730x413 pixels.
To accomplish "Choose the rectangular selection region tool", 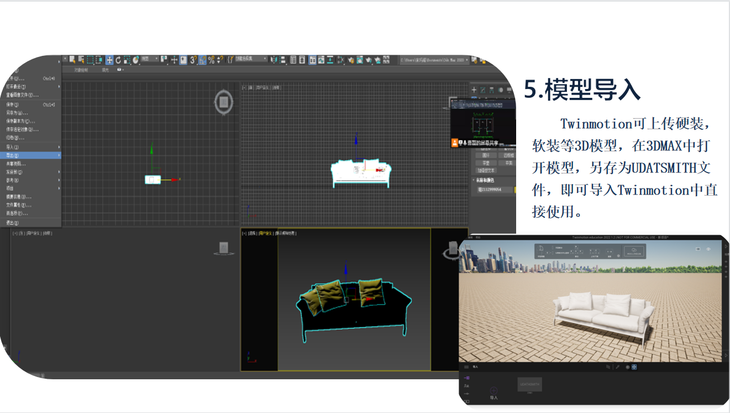I will tap(90, 60).
